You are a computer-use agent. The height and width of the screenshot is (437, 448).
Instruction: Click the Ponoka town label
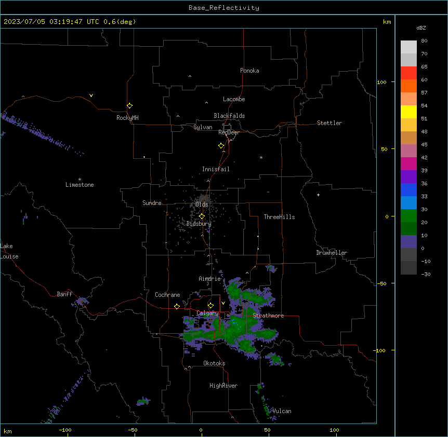(249, 71)
